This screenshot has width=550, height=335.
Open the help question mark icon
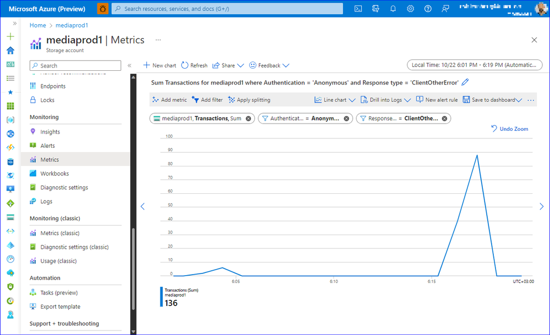tap(428, 9)
